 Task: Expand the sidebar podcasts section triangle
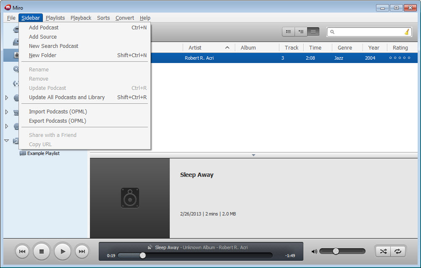click(x=7, y=126)
